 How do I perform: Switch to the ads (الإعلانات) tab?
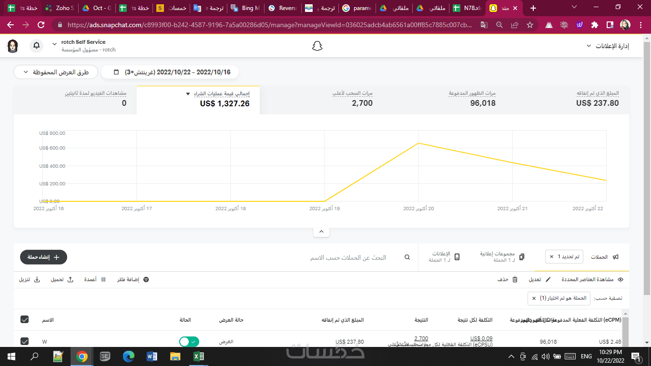(444, 257)
